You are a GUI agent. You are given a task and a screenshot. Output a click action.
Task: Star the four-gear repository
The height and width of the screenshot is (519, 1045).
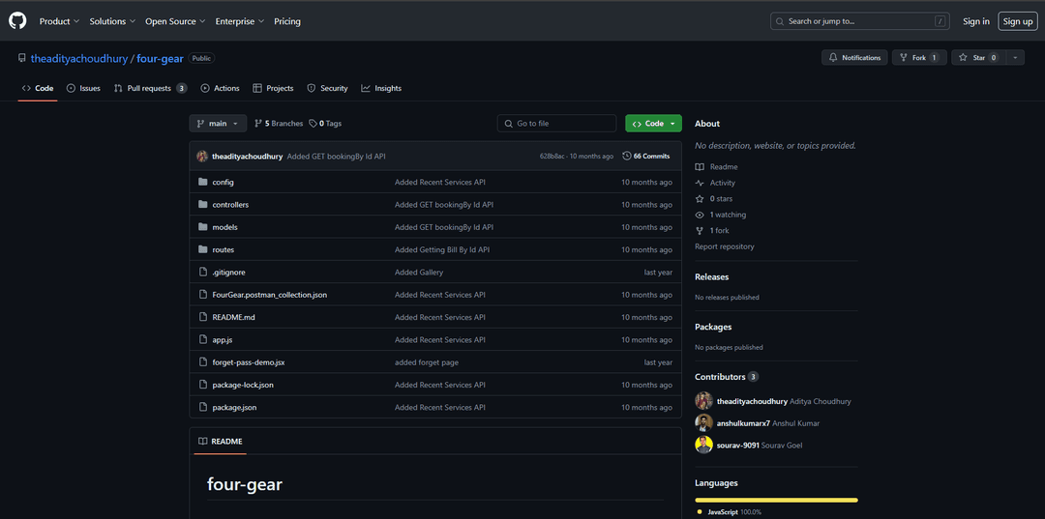pyautogui.click(x=978, y=58)
